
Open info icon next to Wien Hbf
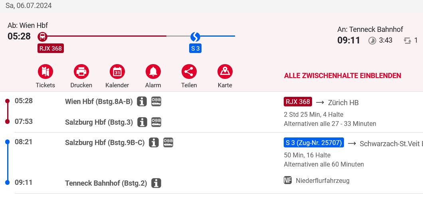[142, 102]
